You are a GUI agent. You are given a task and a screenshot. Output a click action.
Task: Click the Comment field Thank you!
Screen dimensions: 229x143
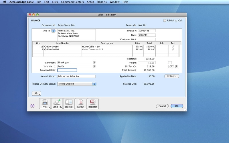[75, 63]
